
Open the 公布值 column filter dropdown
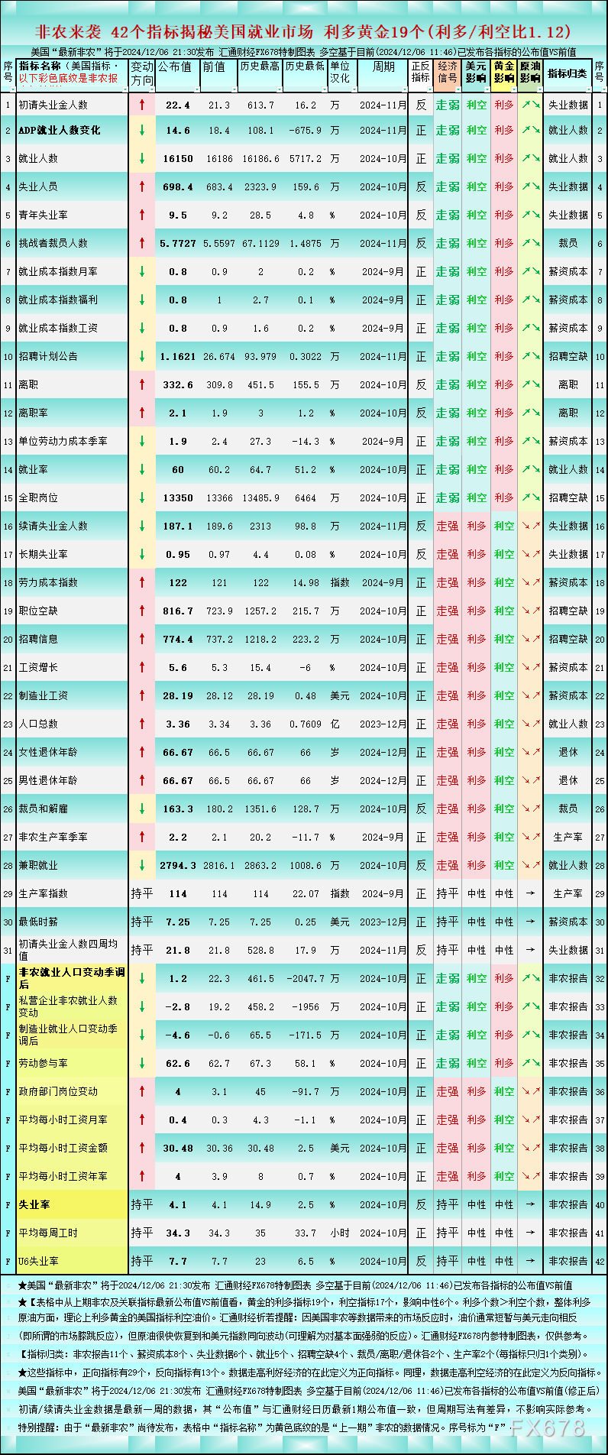(x=196, y=89)
